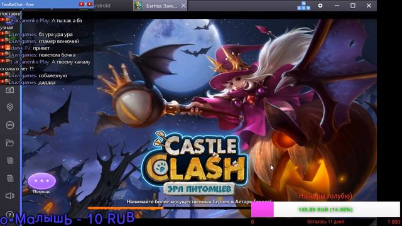402x226 pixels.
Task: Minimize the BlueStacks window
Action: click(337, 6)
